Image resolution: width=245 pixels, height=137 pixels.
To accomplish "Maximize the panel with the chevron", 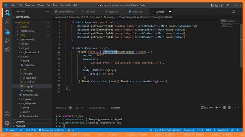I will pos(235,107).
